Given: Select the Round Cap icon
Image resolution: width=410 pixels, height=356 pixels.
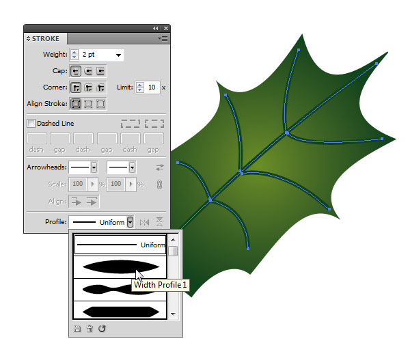Looking at the screenshot, I should 88,71.
